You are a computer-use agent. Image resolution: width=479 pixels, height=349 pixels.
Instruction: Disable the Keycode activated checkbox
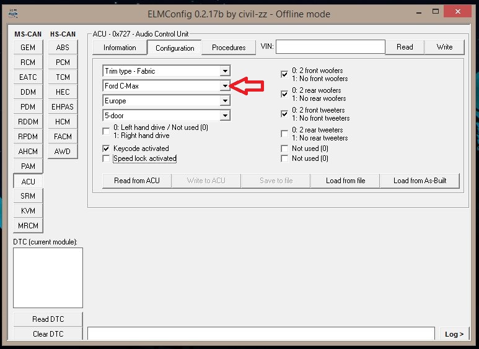(107, 149)
